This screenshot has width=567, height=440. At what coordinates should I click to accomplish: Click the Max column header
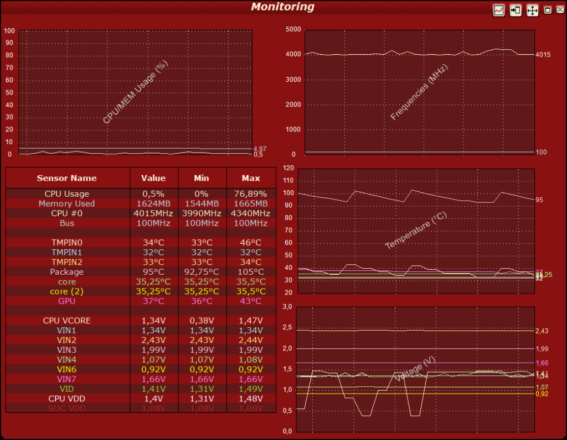(251, 178)
